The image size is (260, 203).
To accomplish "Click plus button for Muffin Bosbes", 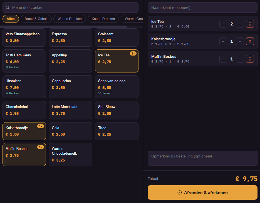I will click(x=240, y=59).
